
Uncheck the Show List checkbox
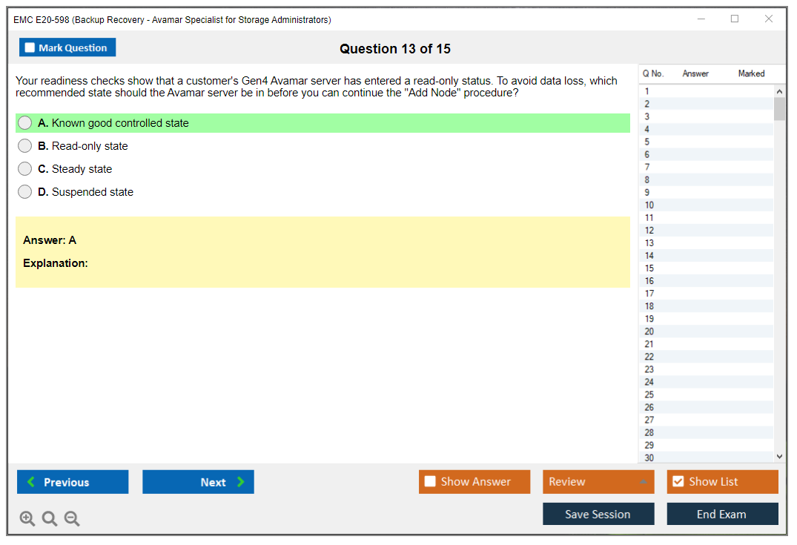click(x=678, y=482)
